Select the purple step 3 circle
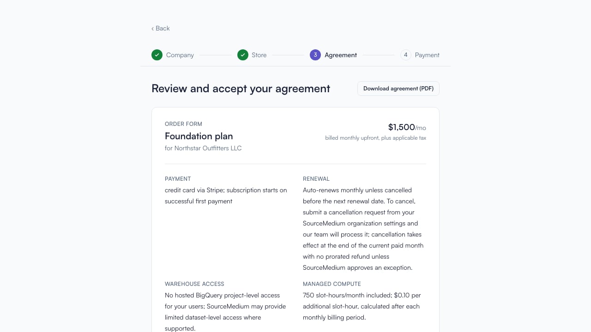Screen dimensions: 591x332 [x=315, y=55]
